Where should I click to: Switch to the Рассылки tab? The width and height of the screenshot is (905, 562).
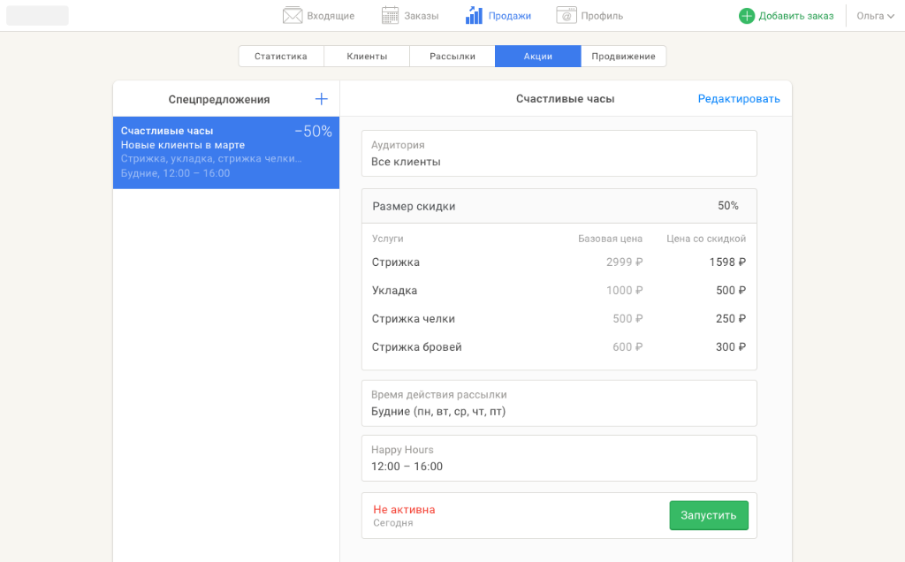(x=452, y=56)
